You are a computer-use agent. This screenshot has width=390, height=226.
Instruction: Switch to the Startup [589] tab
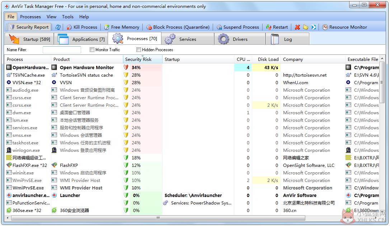(x=29, y=39)
